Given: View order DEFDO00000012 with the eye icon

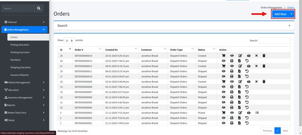Looking at the screenshot, I should click(232, 66).
